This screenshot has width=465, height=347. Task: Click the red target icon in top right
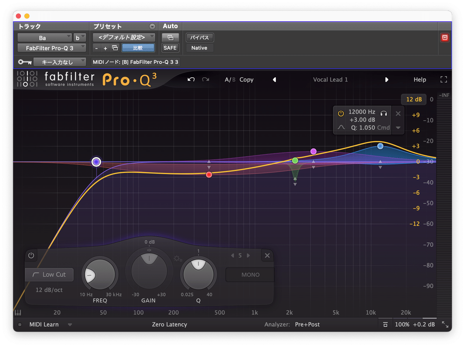[x=445, y=38]
